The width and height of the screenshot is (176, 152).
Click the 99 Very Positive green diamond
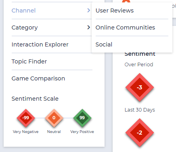pos(82,118)
